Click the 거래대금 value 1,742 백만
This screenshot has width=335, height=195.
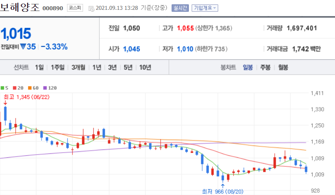tap(306, 49)
